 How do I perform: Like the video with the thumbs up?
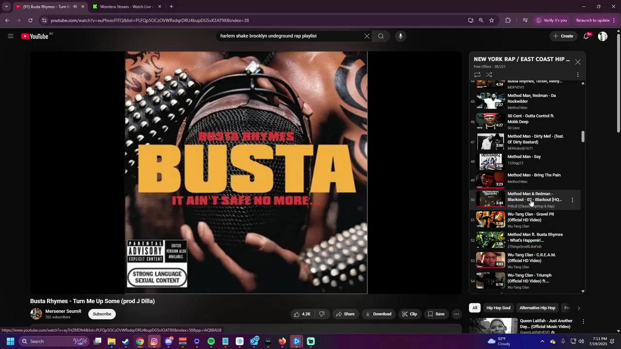click(302, 314)
